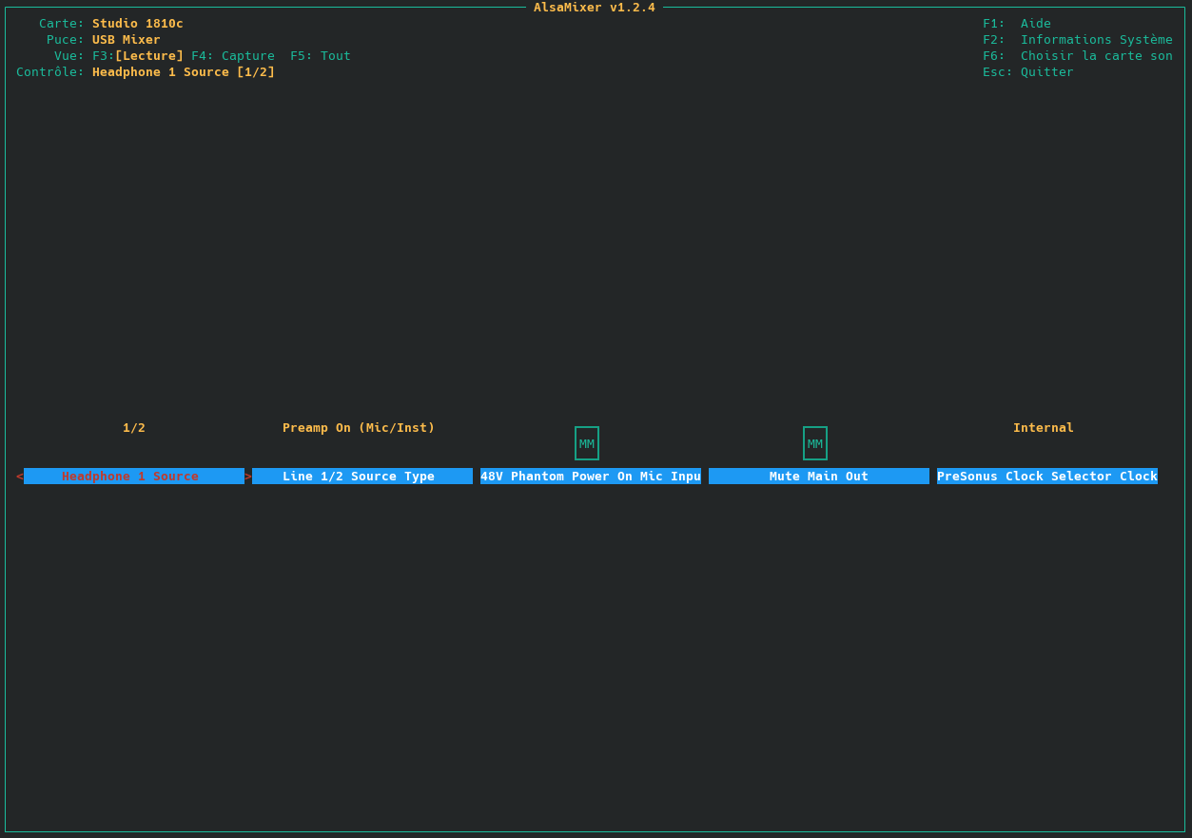
Task: Click the Studio 1810c card name
Action: point(138,24)
